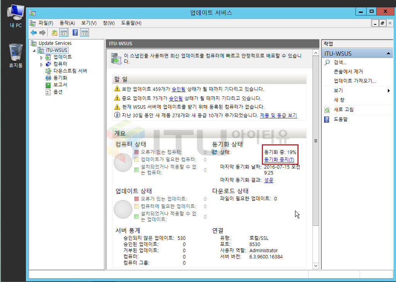Open the 보고서 node in the tree
The image size is (396, 282).
click(x=60, y=85)
